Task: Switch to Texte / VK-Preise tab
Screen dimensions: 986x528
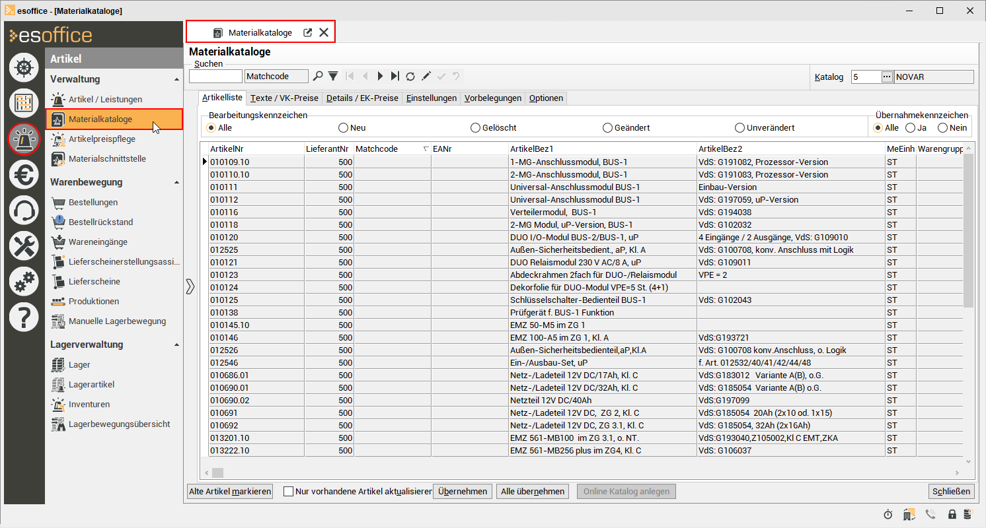Action: [284, 98]
